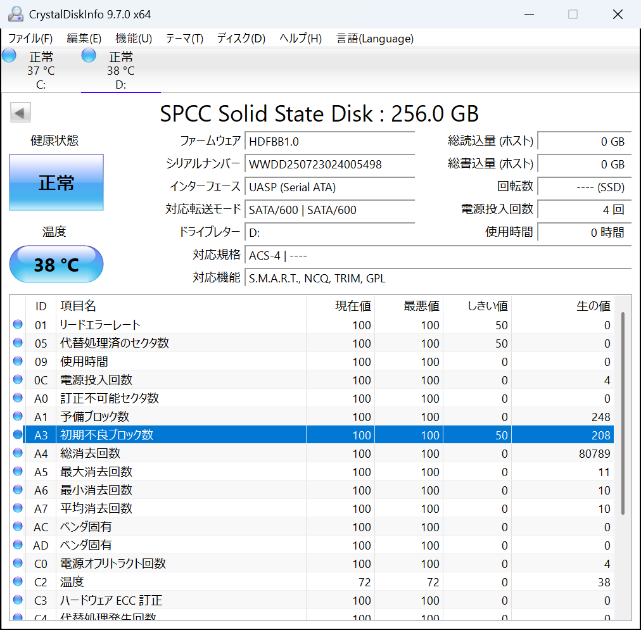Click the 38 °C temperature button
This screenshot has height=630, width=641.
tap(56, 264)
